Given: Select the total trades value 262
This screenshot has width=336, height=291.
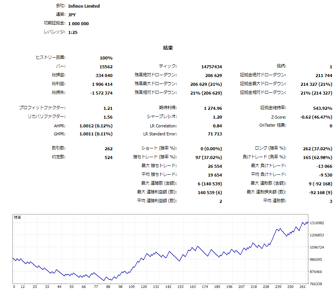Looking at the screenshot, I should [109, 149].
